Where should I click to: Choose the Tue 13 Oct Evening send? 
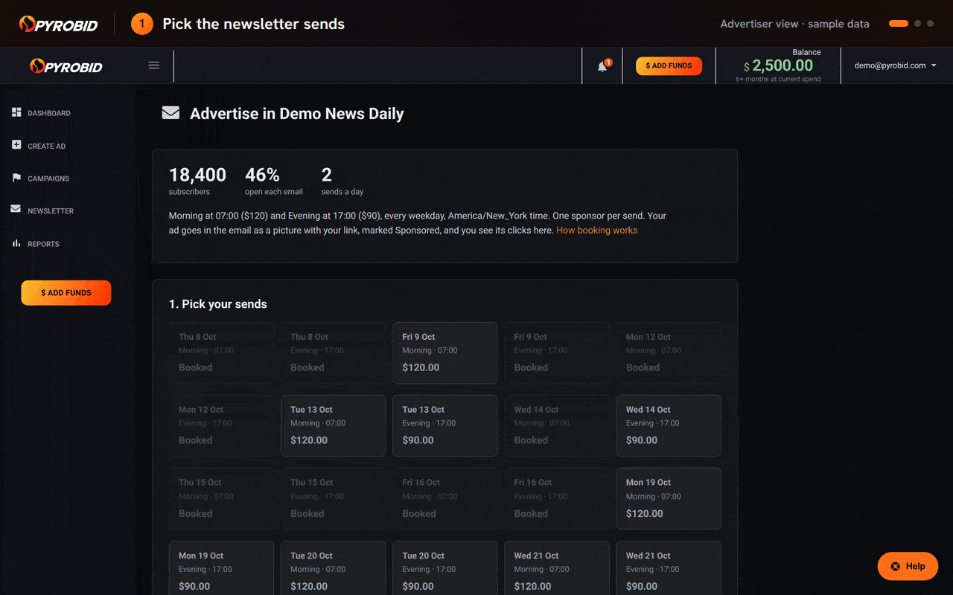pos(445,425)
